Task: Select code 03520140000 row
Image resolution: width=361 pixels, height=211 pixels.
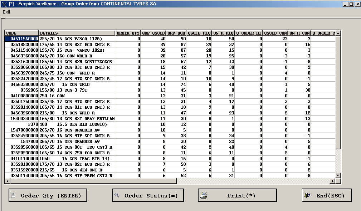Action: (x=170, y=107)
